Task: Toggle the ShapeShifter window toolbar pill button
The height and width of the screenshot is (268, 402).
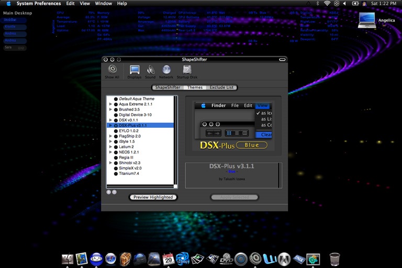Action: [282, 60]
